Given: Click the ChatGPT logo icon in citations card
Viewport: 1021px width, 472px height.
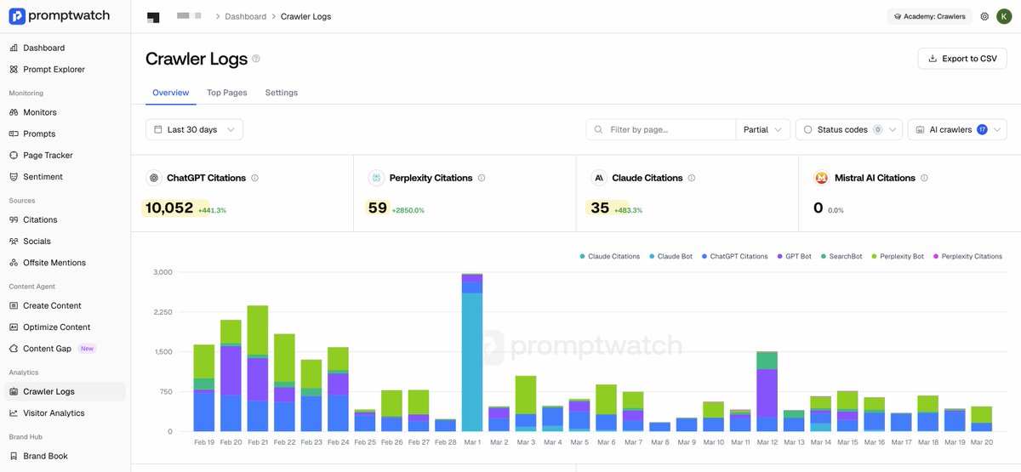Looking at the screenshot, I should pyautogui.click(x=154, y=178).
